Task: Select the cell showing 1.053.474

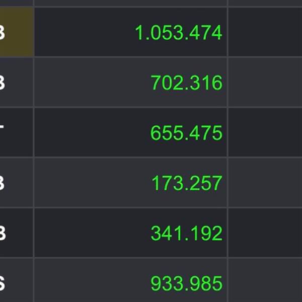Action: click(131, 32)
